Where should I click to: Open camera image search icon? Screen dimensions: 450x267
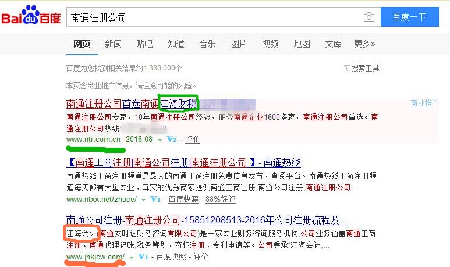tap(368, 17)
